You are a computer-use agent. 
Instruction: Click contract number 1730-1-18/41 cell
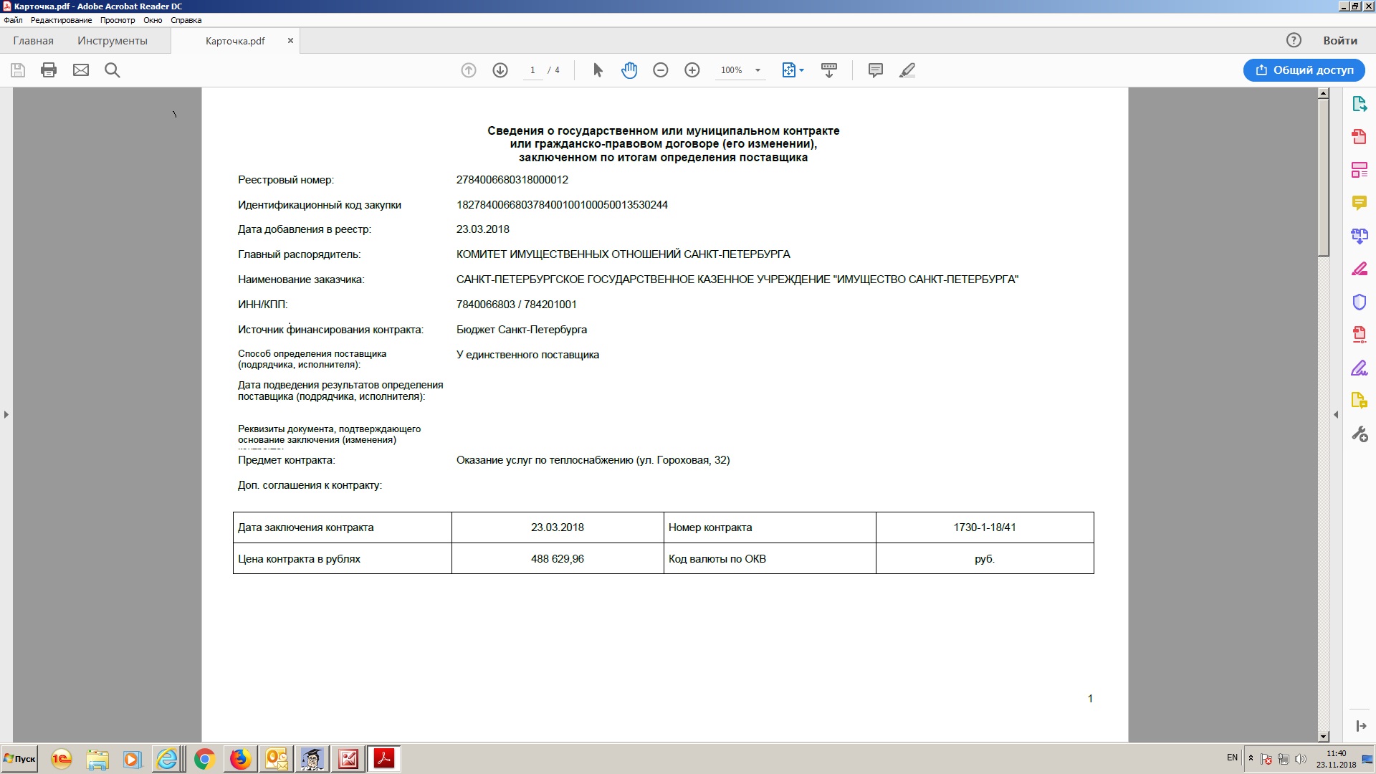[985, 527]
